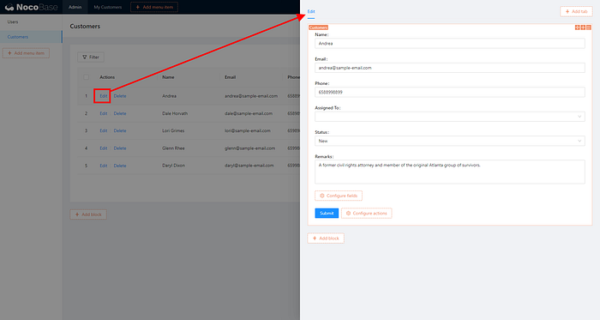Click into the Remarks text area
This screenshot has width=600, height=320.
[450, 172]
